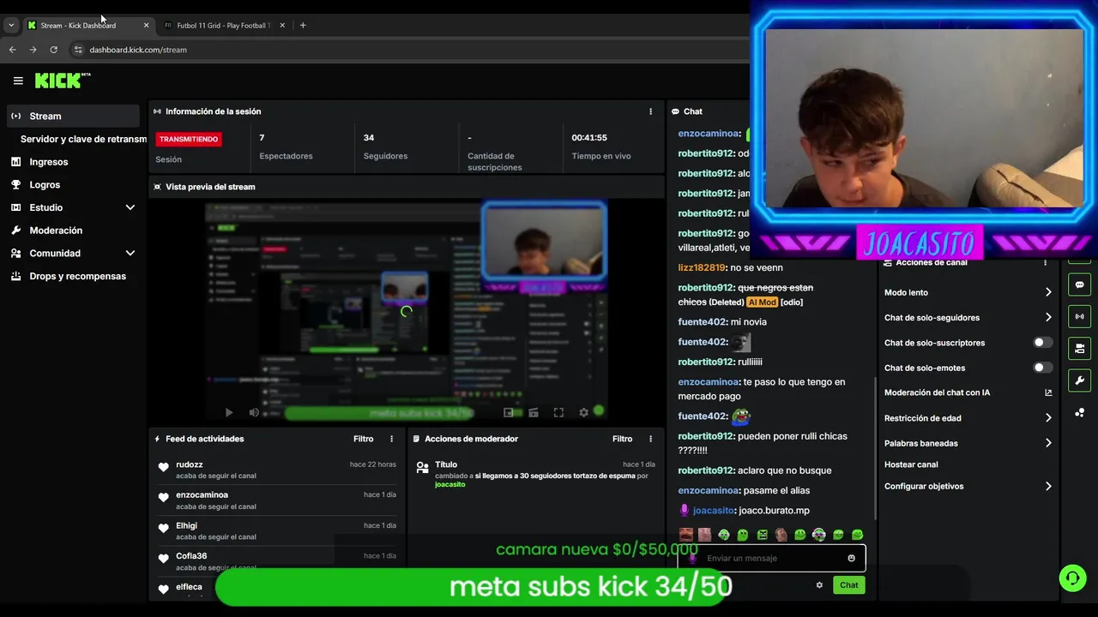Switch to the Futbol 11 Grid tab
The height and width of the screenshot is (617, 1098).
coord(223,25)
